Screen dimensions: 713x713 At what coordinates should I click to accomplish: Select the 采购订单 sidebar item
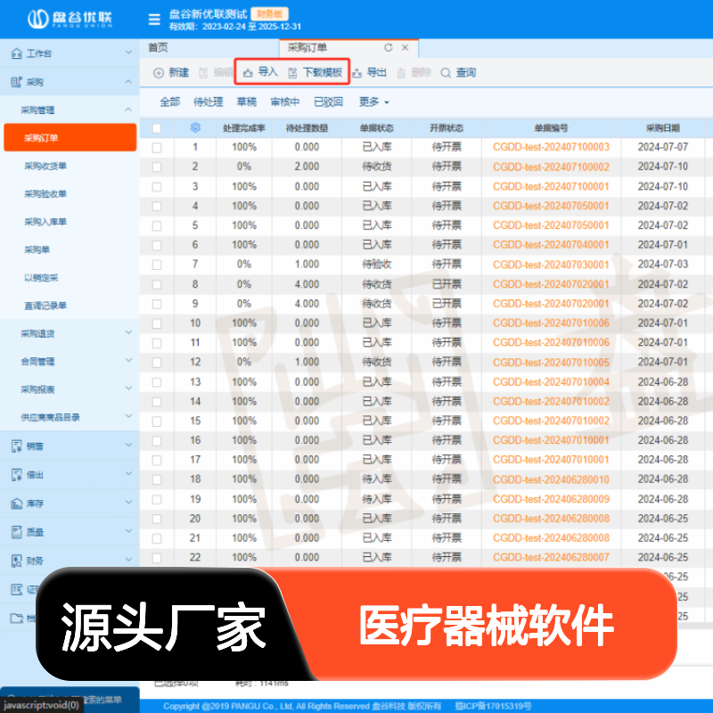[x=70, y=137]
